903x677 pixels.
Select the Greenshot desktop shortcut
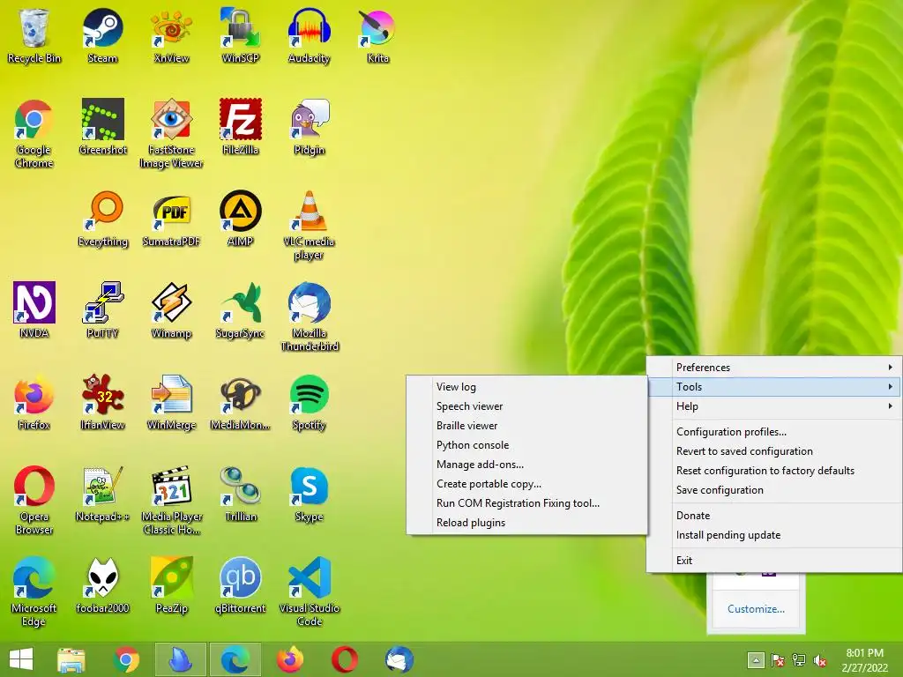click(102, 127)
